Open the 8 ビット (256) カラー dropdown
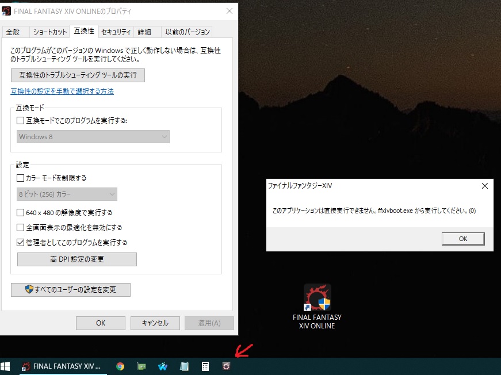Image resolution: width=501 pixels, height=375 pixels. pyautogui.click(x=67, y=194)
